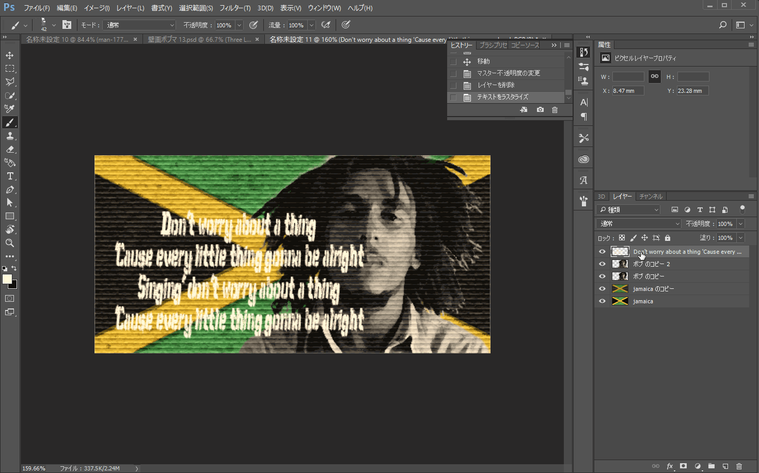Toggle lock transparent pixels

point(622,238)
